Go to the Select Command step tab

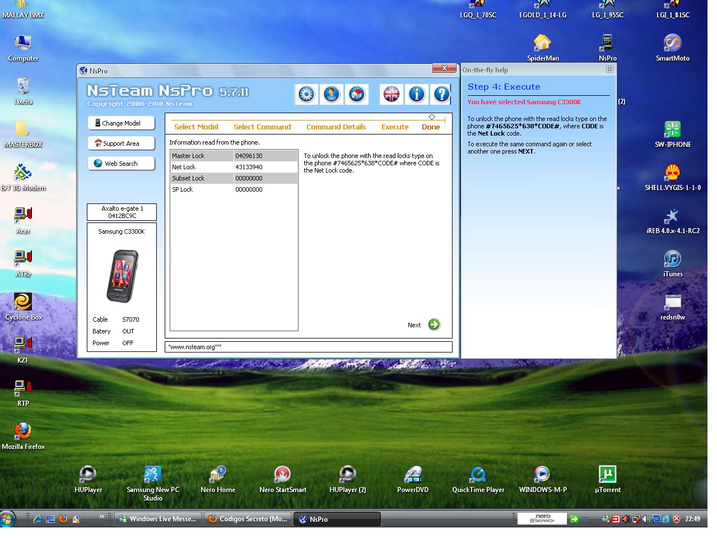[262, 127]
